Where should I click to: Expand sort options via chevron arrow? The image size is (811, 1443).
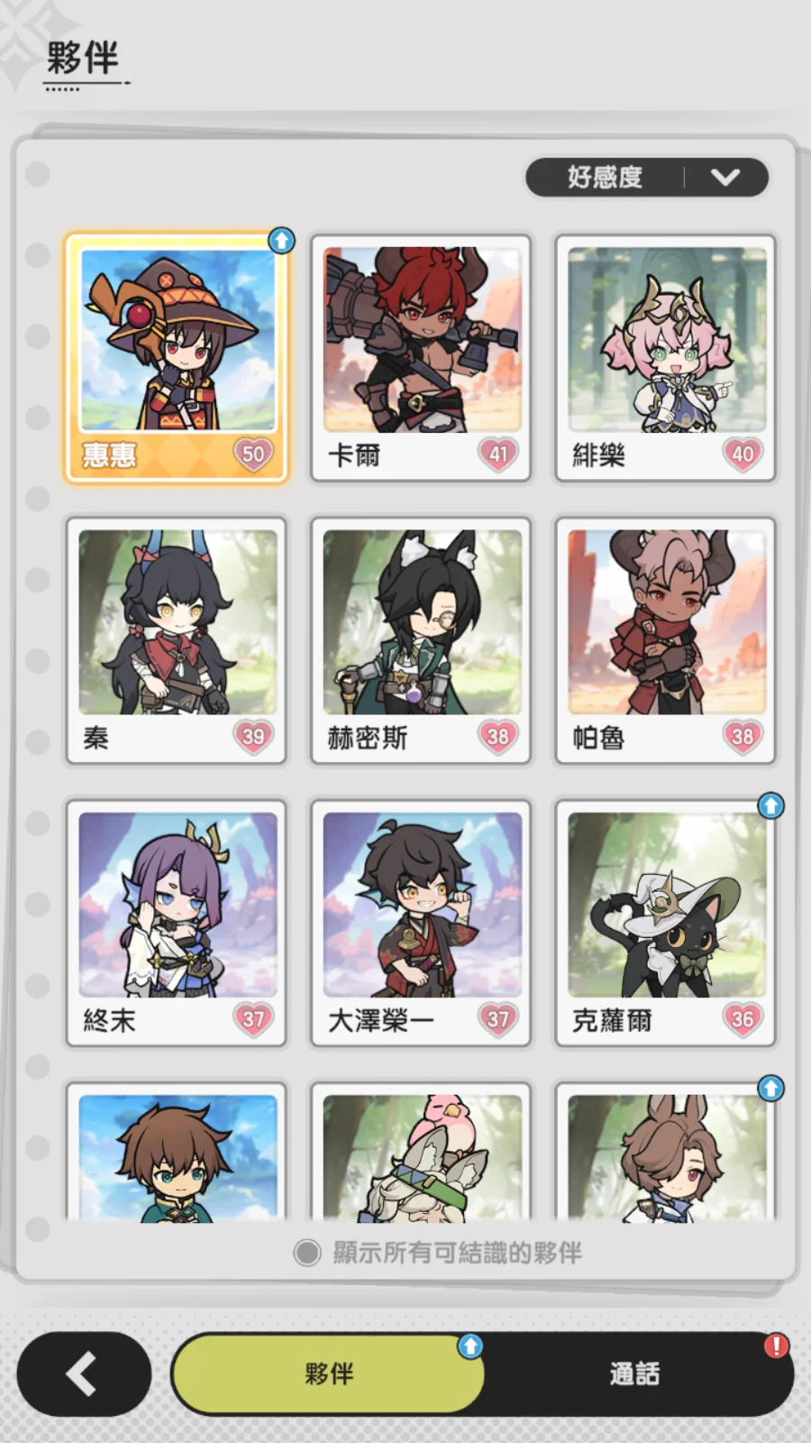tap(724, 177)
